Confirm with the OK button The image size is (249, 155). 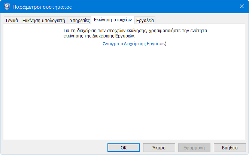point(124,148)
